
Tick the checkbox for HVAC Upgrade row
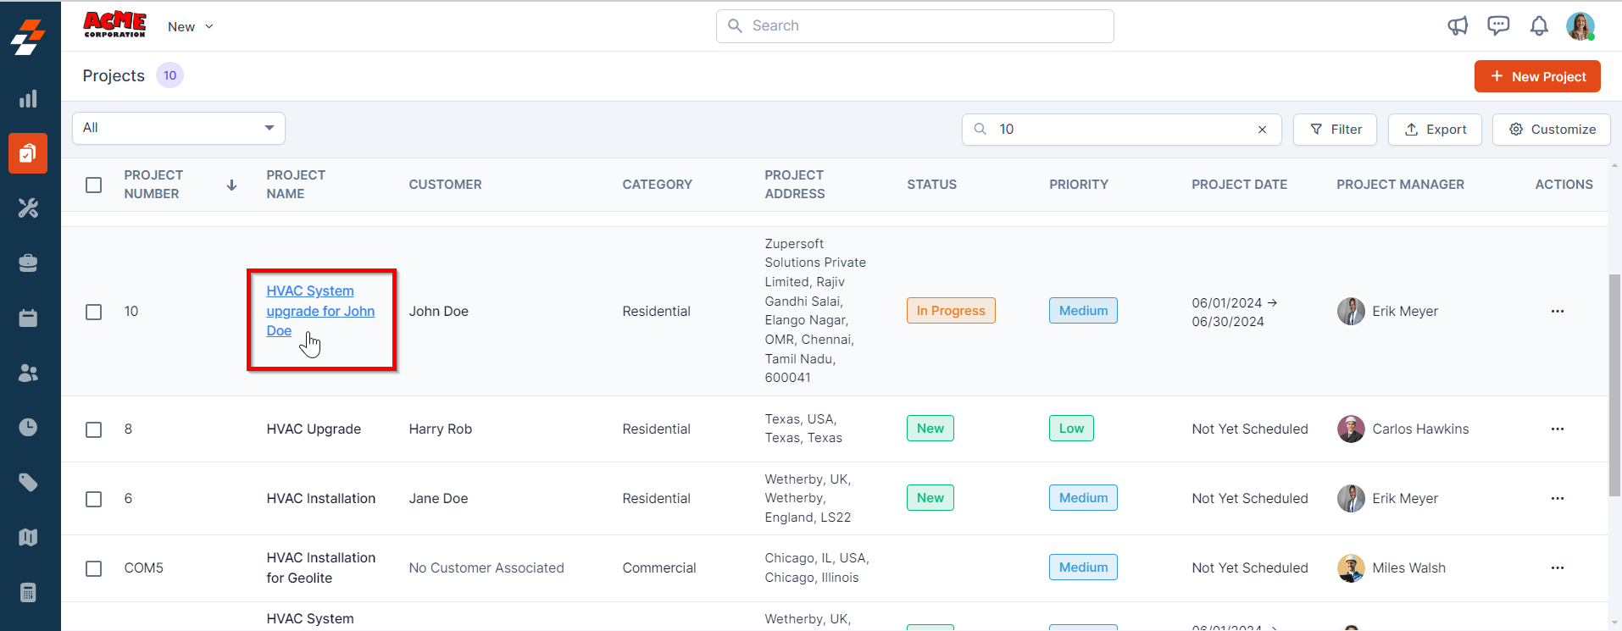tap(94, 429)
